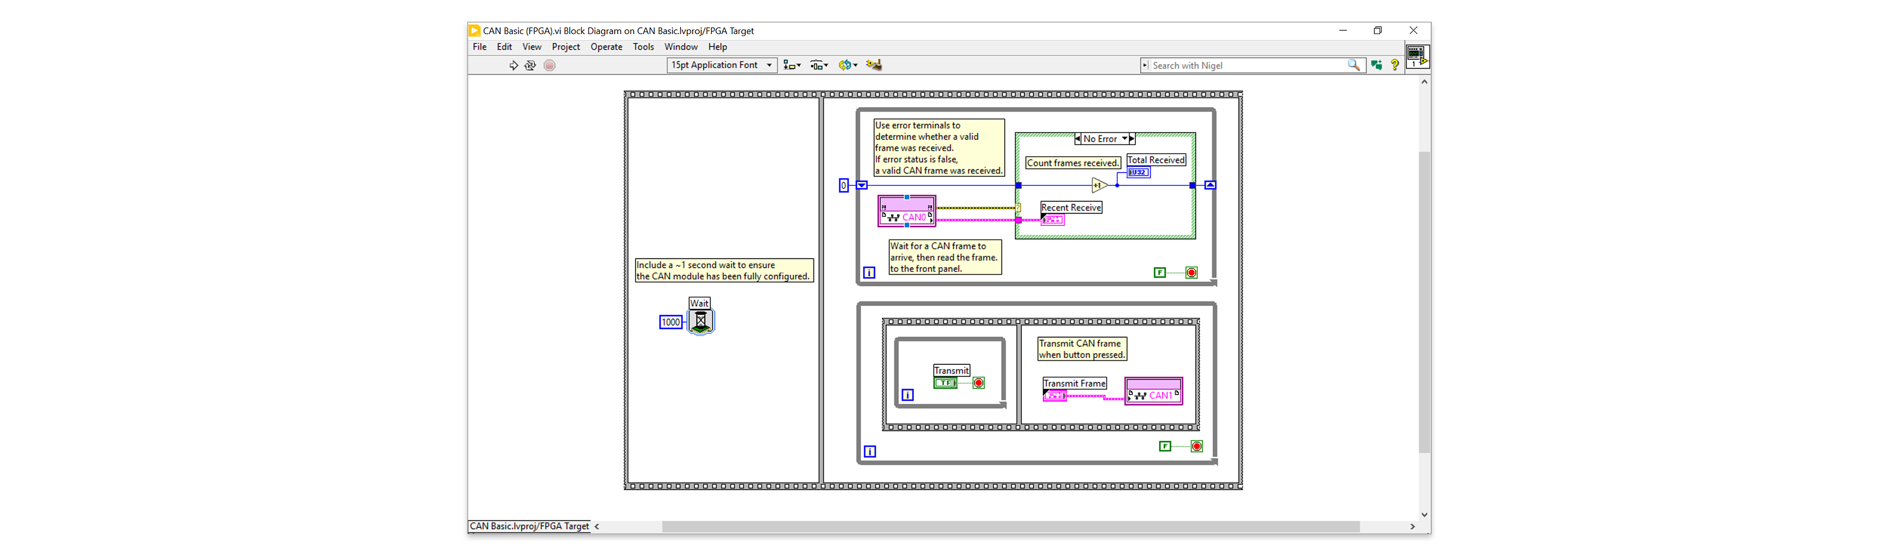Select the Transmit Frame label
This screenshot has width=1899, height=556.
click(x=1075, y=383)
